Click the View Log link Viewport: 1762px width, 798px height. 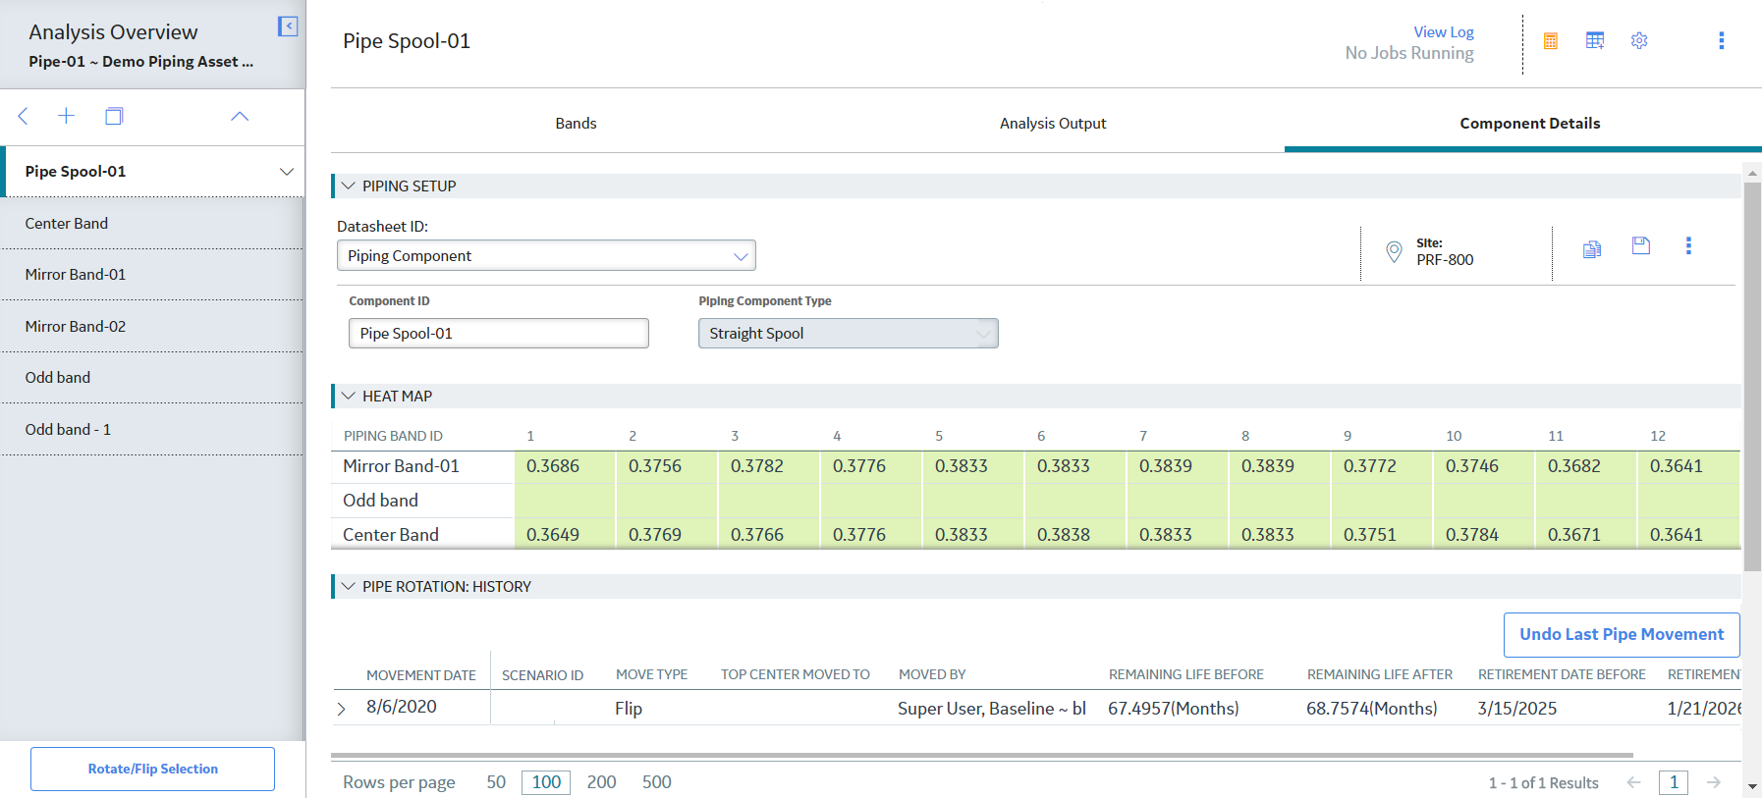1443,32
